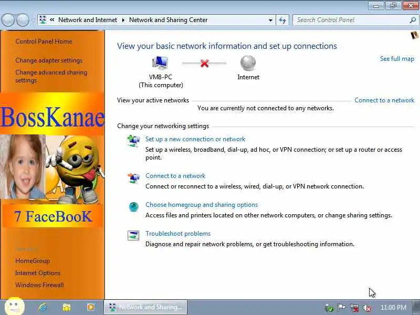Click the Set up new connection icon
The width and height of the screenshot is (420, 315).
pyautogui.click(x=133, y=141)
